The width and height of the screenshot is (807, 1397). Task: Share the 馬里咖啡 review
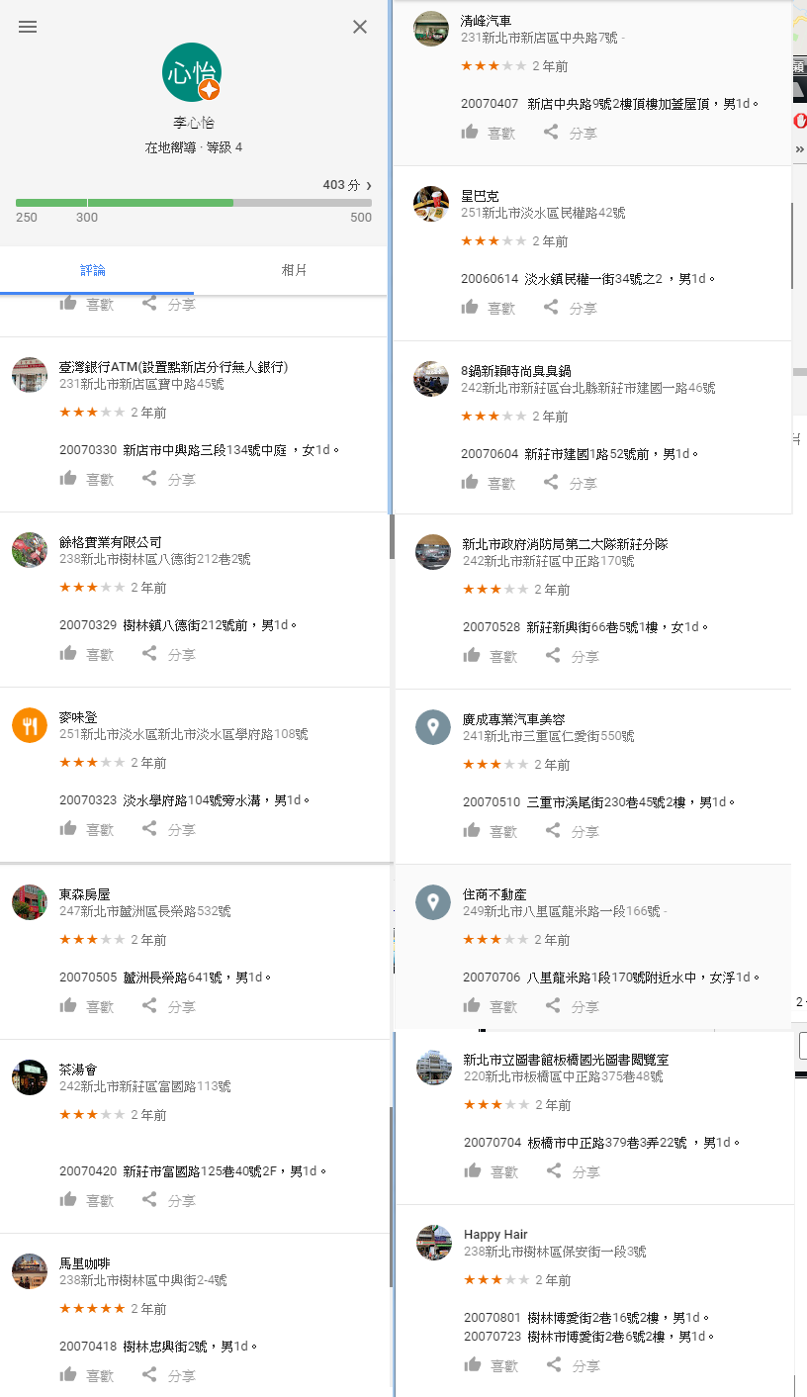[168, 1375]
